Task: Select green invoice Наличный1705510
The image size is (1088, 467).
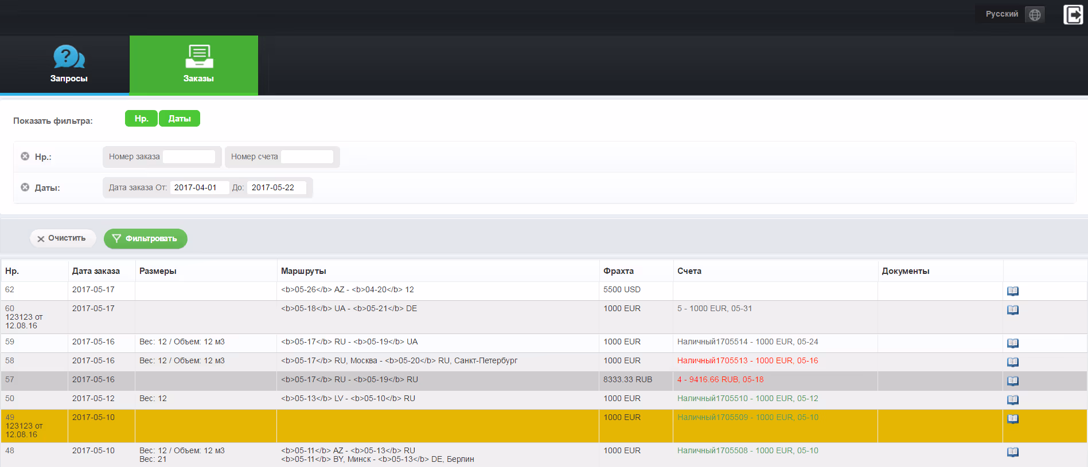Action: [x=748, y=398]
